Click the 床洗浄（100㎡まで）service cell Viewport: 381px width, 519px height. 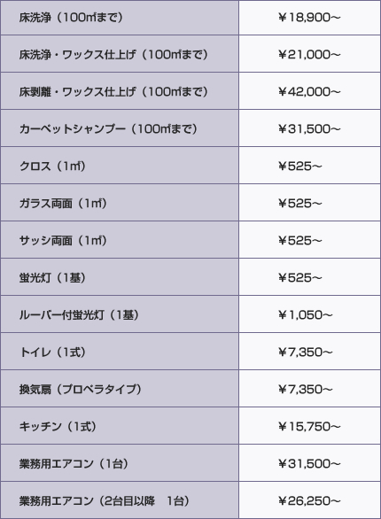point(120,18)
